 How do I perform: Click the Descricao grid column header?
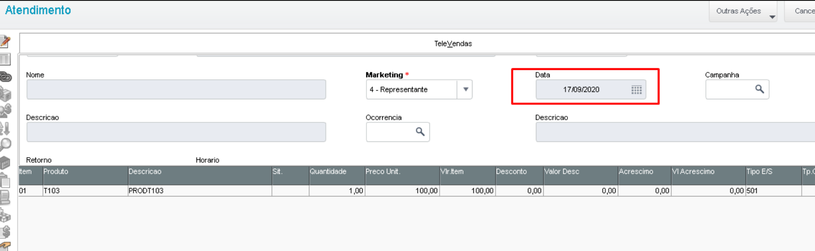[x=199, y=175]
